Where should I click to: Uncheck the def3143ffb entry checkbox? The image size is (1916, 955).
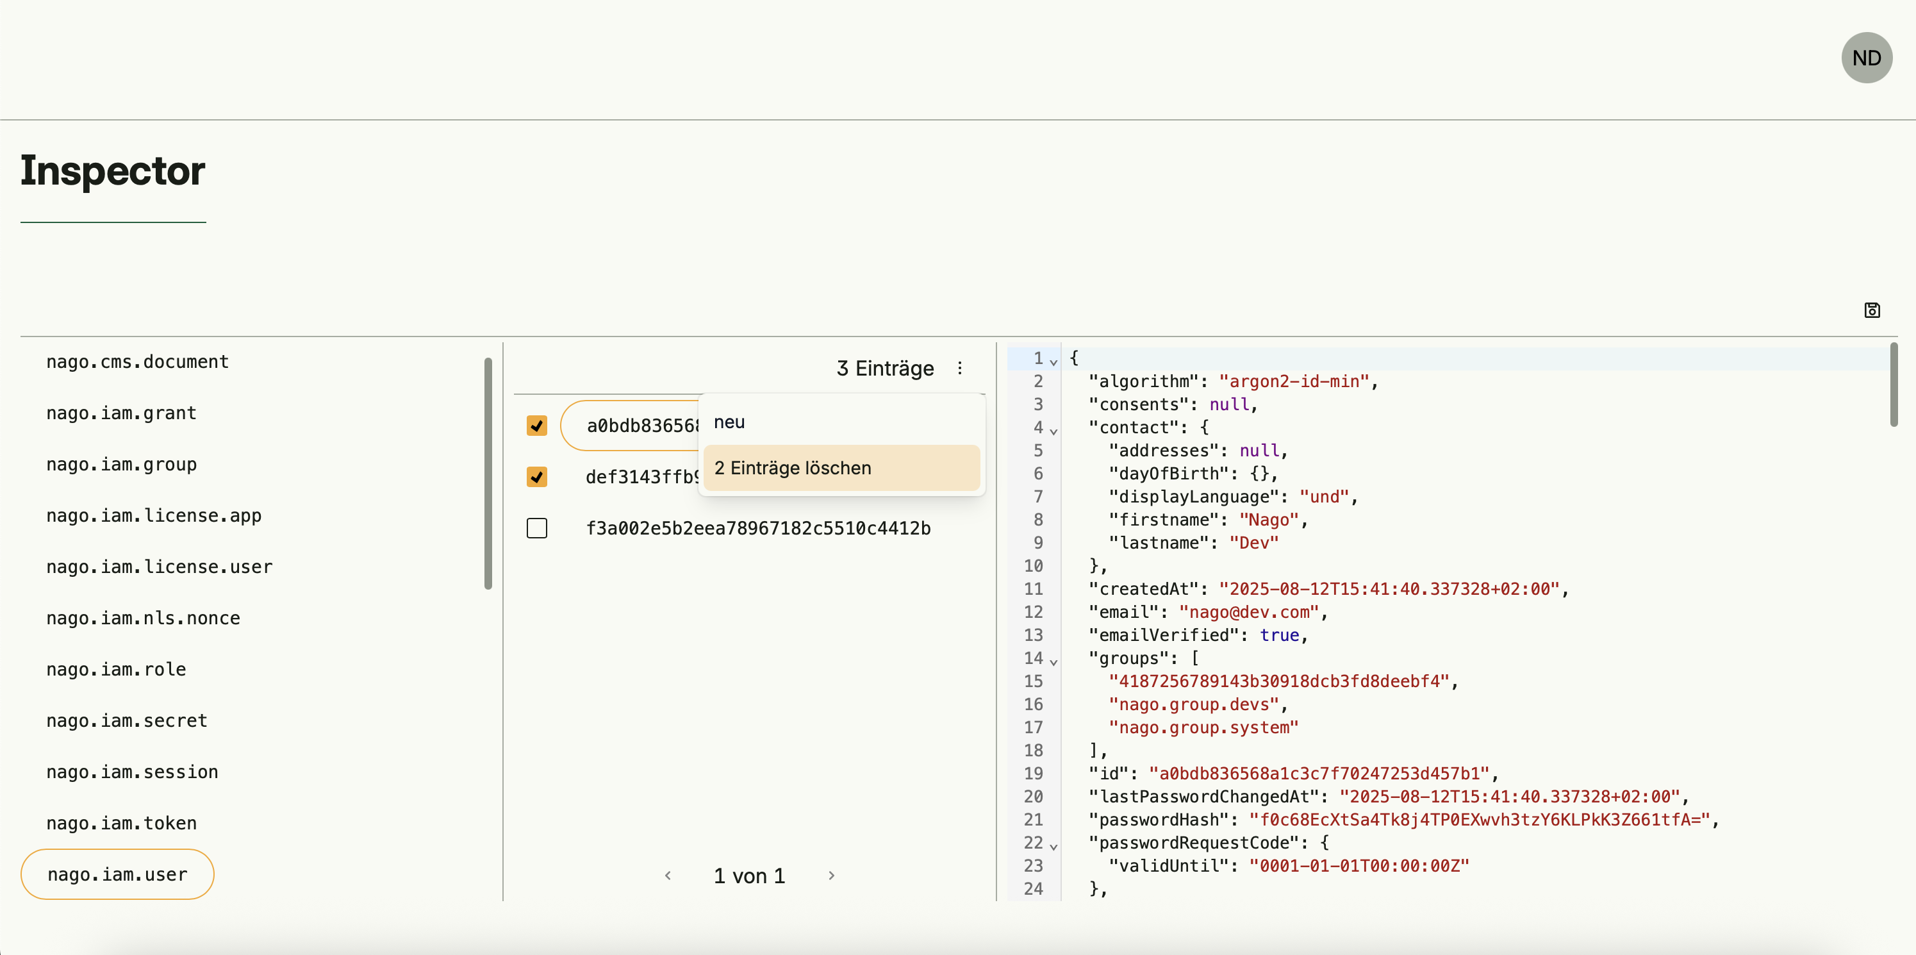pyautogui.click(x=536, y=477)
